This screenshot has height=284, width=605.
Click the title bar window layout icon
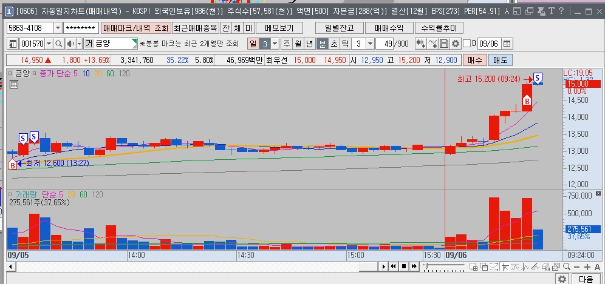(x=517, y=11)
